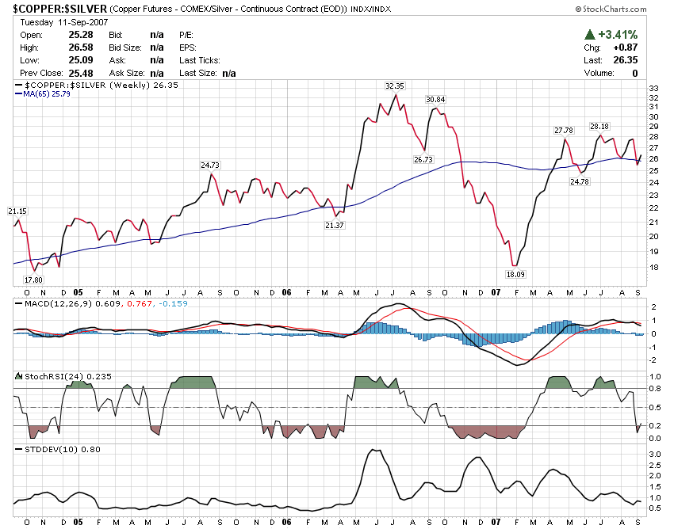This screenshot has width=674, height=529.
Task: Click the 28.18 peak price annotation
Action: pos(599,127)
